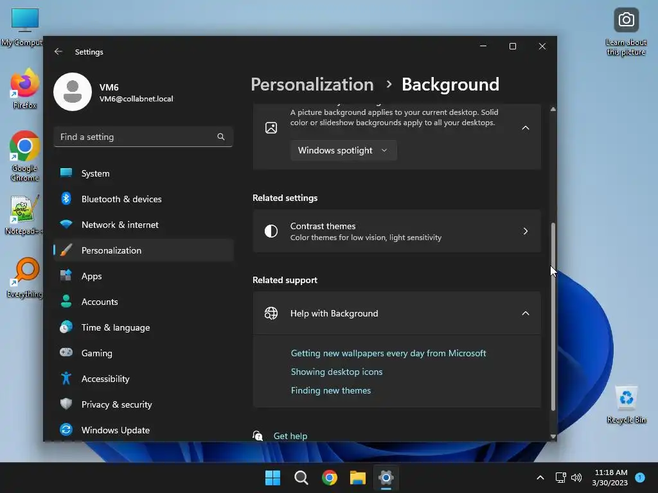Click the picture icon beside background description
Viewport: 658px width, 493px height.
pos(271,128)
